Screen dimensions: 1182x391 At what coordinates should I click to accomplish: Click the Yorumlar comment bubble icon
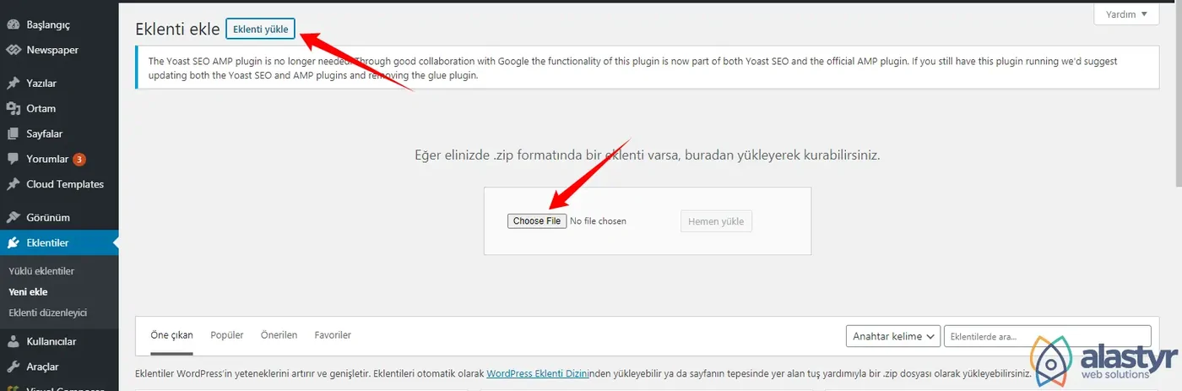click(14, 159)
